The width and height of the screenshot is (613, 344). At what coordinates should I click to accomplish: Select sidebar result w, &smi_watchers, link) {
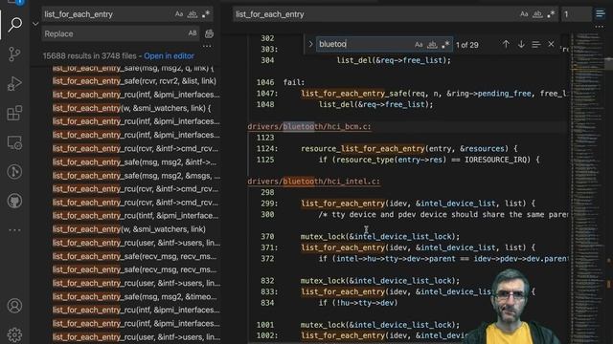pos(131,108)
